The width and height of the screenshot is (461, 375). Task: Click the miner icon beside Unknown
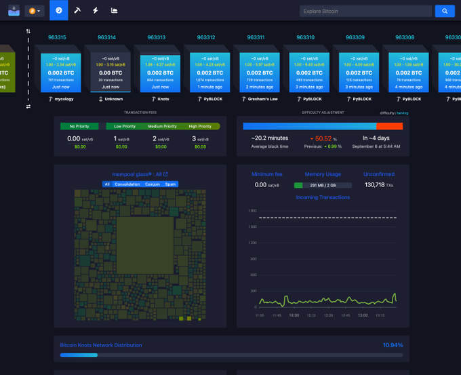101,99
